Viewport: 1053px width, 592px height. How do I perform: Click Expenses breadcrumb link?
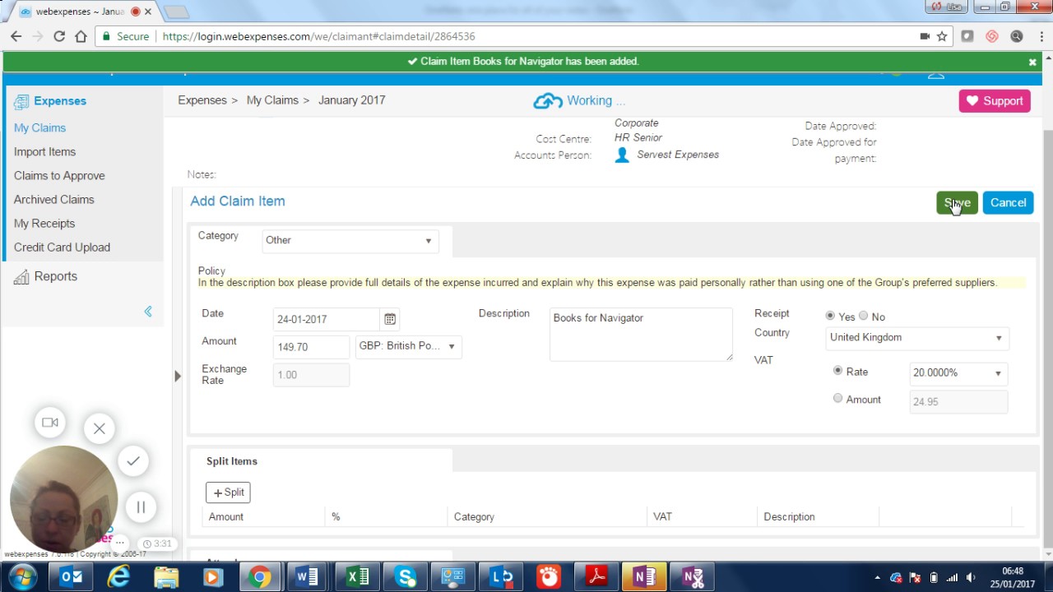pos(202,100)
